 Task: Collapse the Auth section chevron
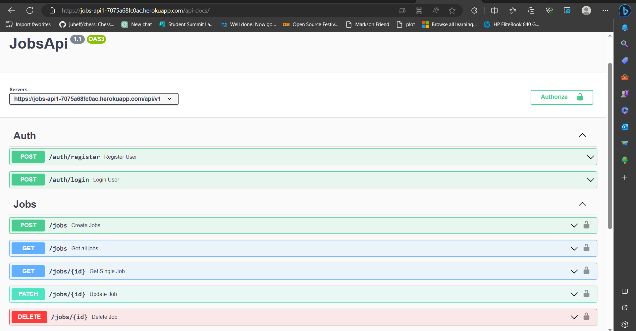pyautogui.click(x=582, y=135)
